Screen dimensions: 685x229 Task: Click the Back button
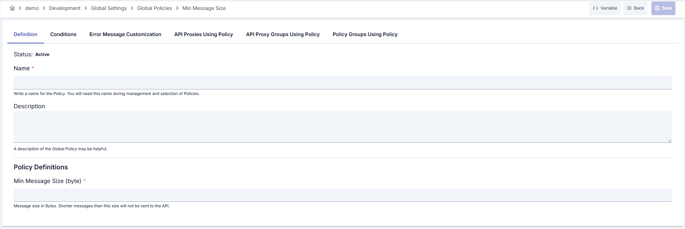(635, 8)
